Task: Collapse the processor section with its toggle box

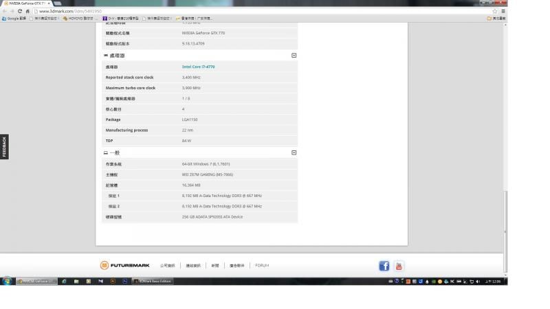Action: [x=294, y=56]
